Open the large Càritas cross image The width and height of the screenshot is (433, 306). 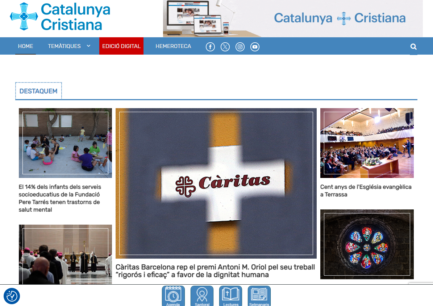pos(216,183)
